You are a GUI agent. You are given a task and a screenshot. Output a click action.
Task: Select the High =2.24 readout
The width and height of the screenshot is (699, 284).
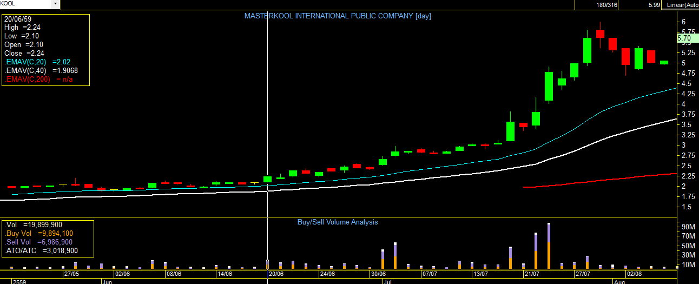[22, 28]
